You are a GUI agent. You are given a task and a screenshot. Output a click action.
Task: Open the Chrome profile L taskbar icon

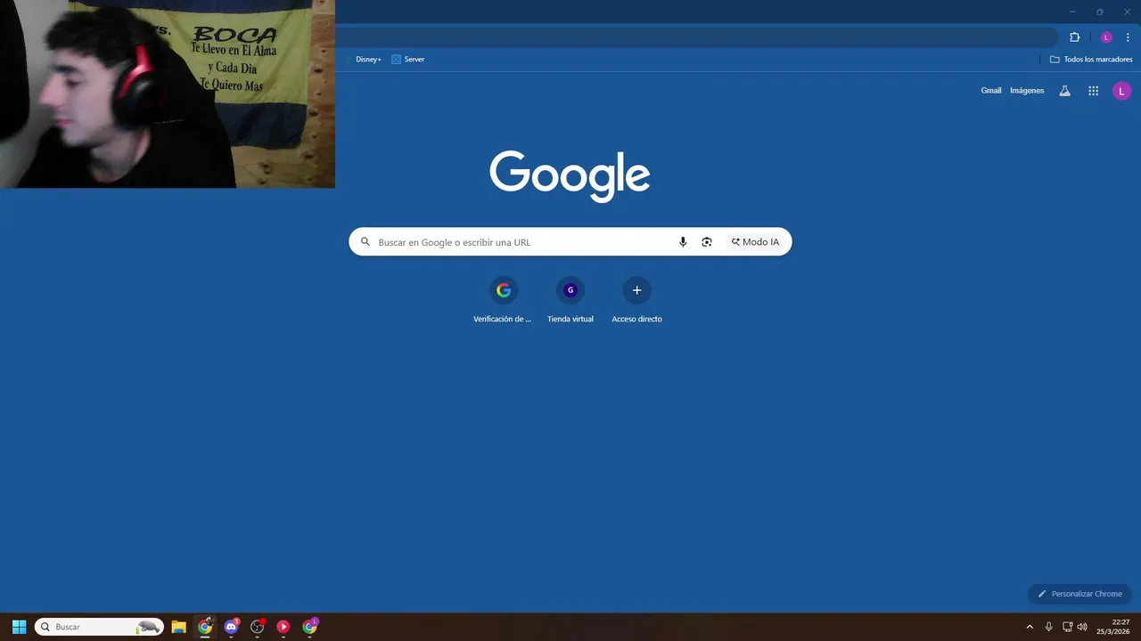[310, 627]
